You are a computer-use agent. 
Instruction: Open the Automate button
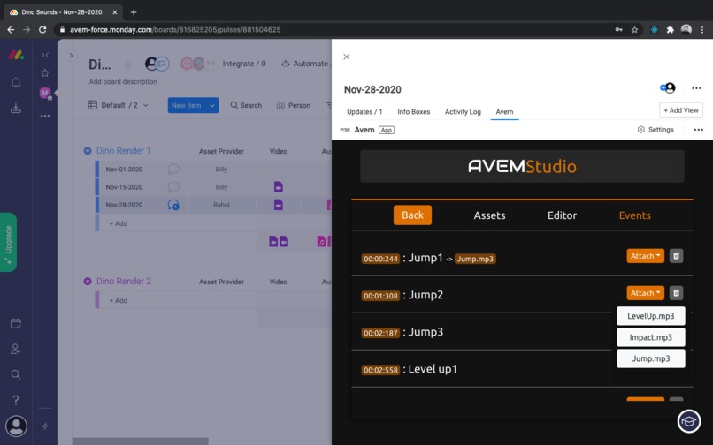pyautogui.click(x=305, y=64)
